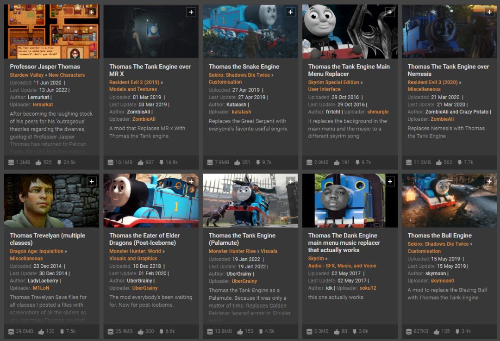Open Thomas The Tank Engine over MR X title
500x341 pixels.
pos(150,70)
